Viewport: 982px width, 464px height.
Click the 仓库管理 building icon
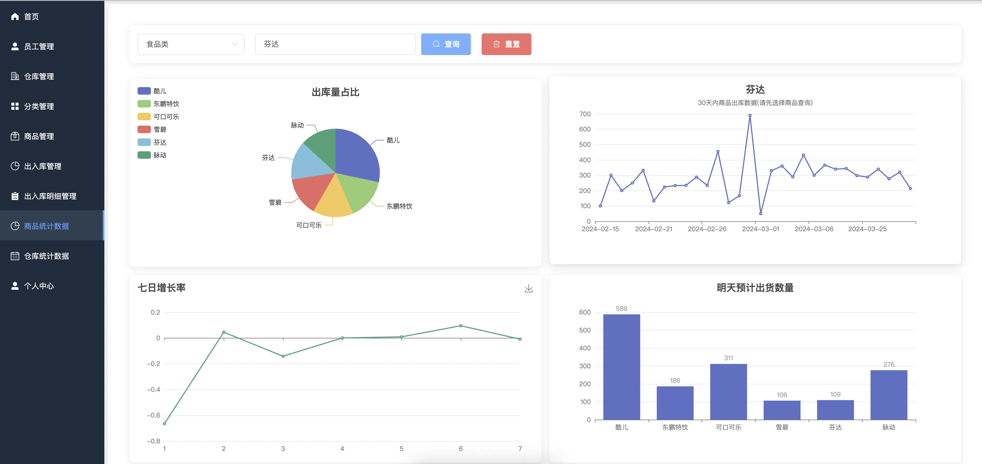[x=15, y=76]
